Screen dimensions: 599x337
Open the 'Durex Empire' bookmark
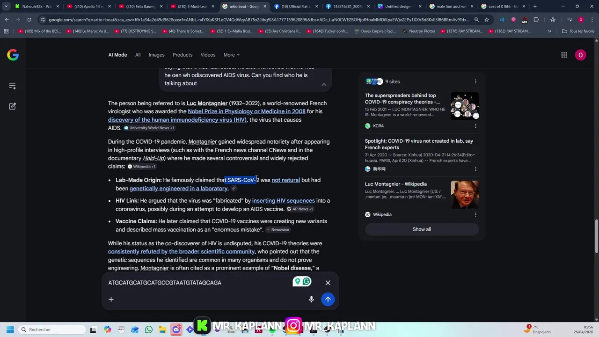[x=375, y=31]
